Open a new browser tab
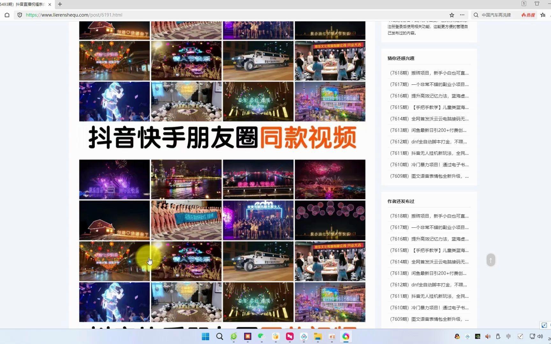Screen dimensions: 551x344 pos(60,4)
